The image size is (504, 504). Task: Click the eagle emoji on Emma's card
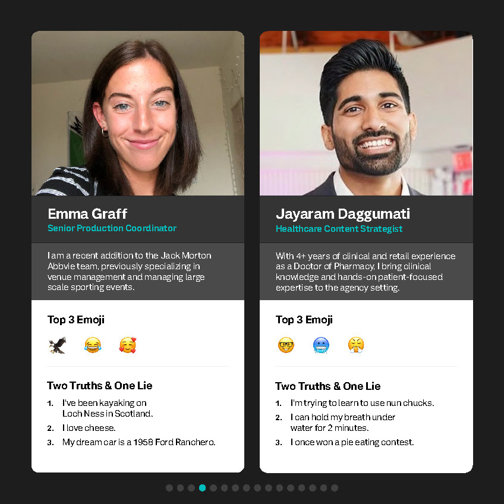click(58, 345)
